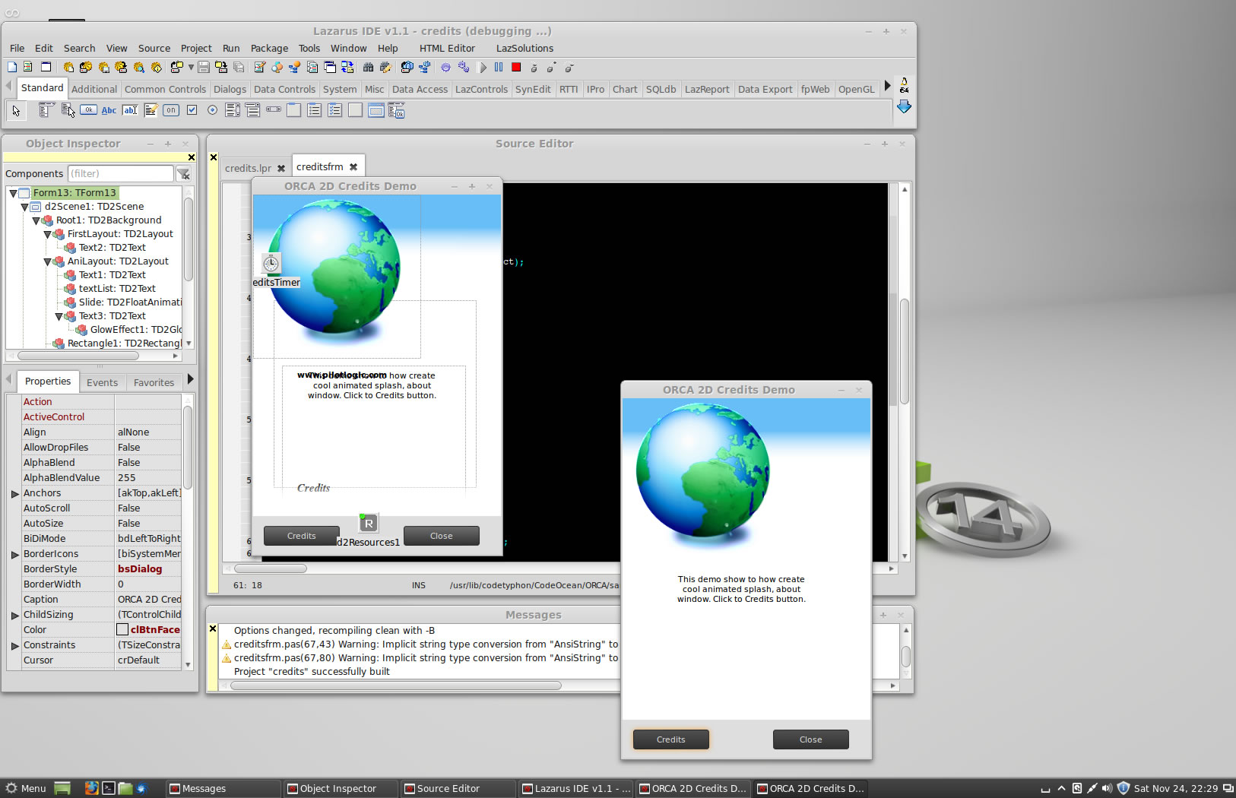Close the creditsfrm editor tab
The width and height of the screenshot is (1236, 798).
[353, 167]
